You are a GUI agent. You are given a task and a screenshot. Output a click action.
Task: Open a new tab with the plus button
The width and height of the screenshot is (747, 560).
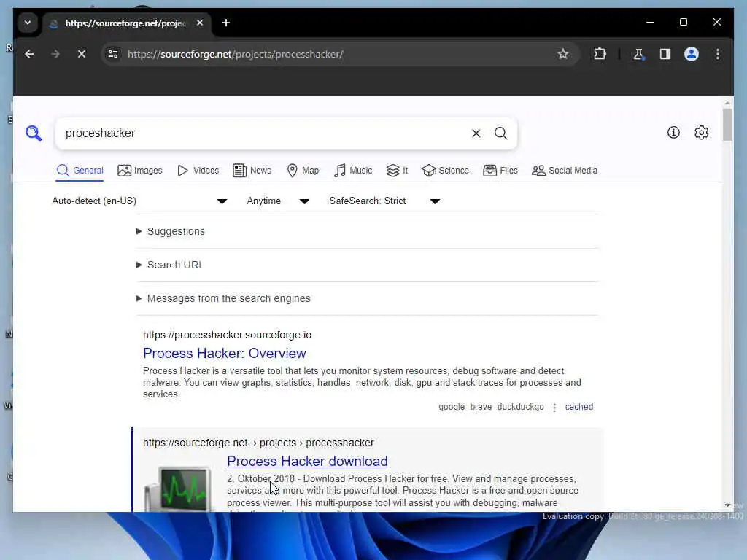[226, 23]
